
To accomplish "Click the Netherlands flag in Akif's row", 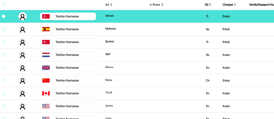I will tap(46, 55).
